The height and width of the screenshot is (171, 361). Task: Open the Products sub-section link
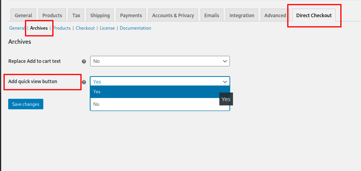pos(62,28)
